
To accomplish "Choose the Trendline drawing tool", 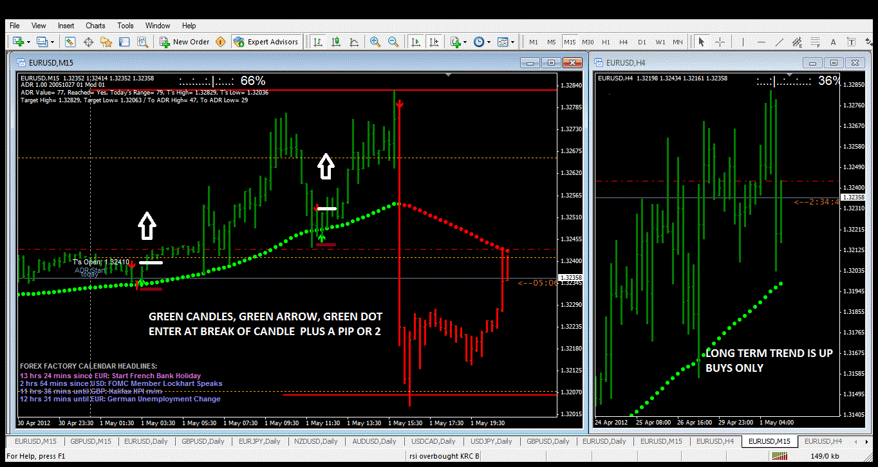I will 780,42.
